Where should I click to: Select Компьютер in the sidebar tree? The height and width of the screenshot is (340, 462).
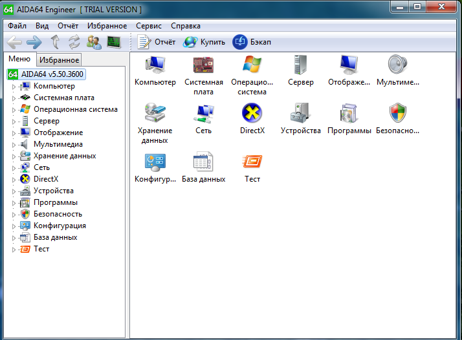point(54,86)
